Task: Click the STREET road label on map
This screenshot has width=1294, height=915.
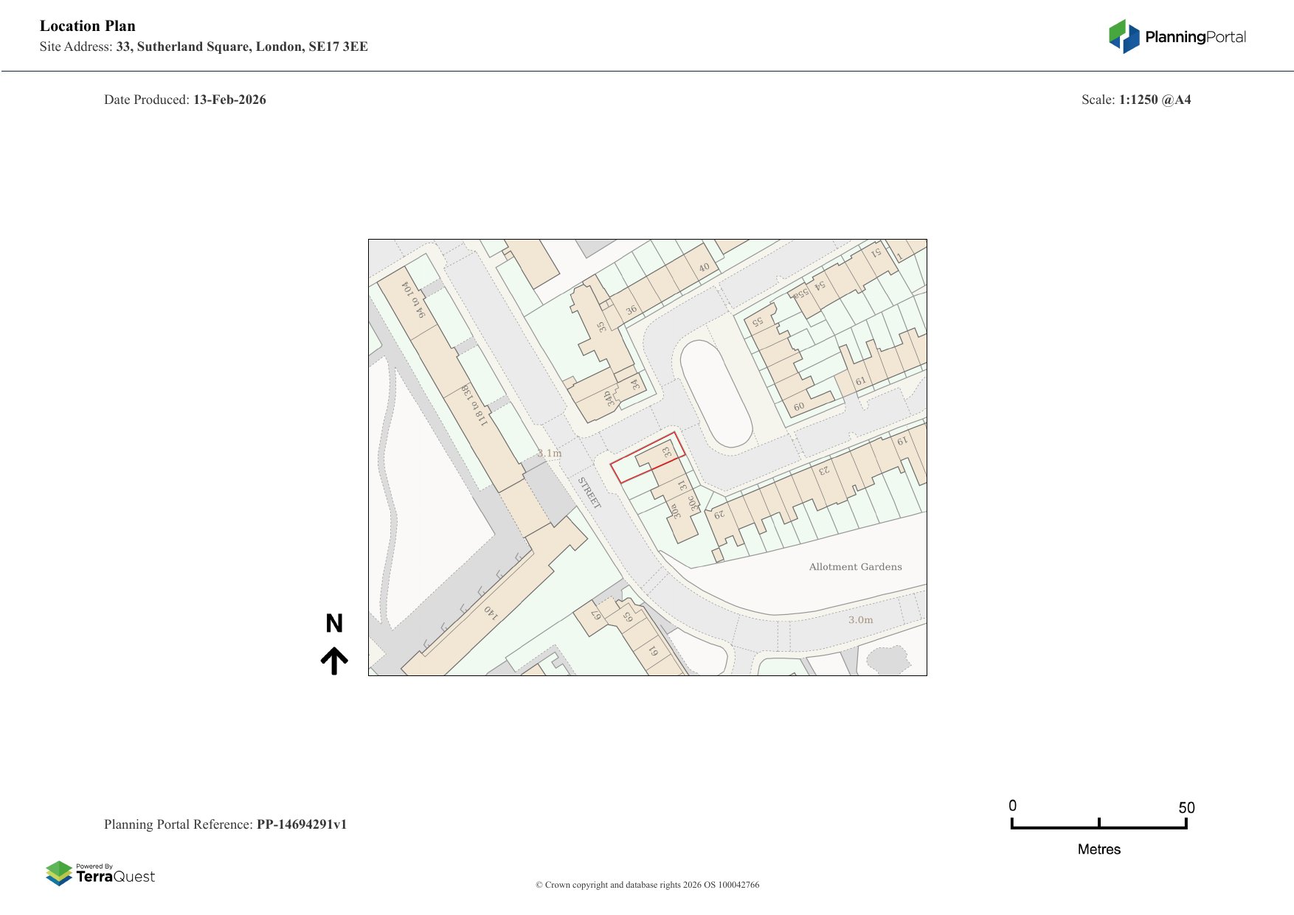Action: (x=589, y=493)
